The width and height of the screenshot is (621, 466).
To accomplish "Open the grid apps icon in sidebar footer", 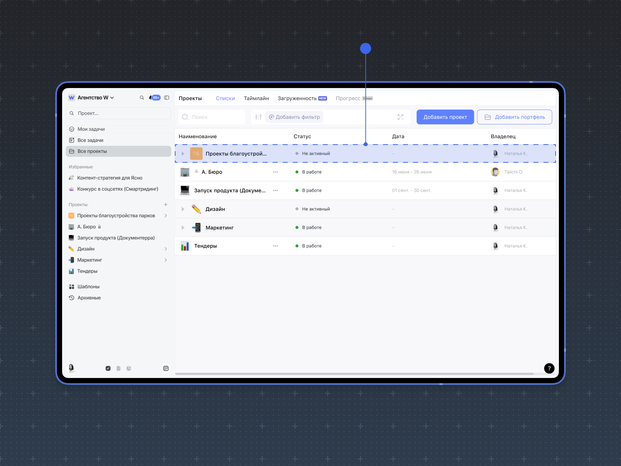I will 166,368.
